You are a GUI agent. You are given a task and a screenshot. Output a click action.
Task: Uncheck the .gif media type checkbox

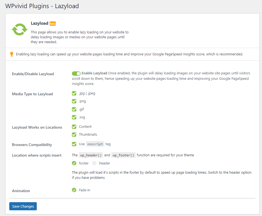74,109
